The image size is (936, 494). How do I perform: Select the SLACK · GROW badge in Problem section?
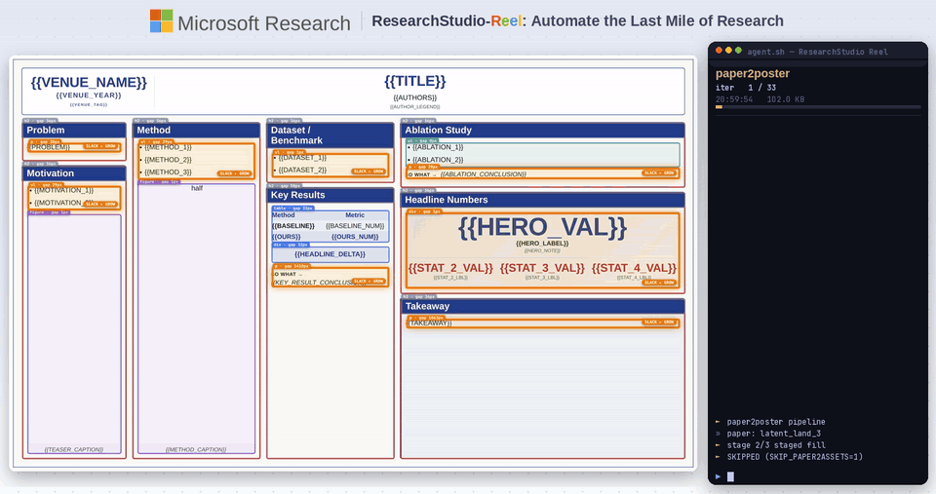(x=100, y=146)
